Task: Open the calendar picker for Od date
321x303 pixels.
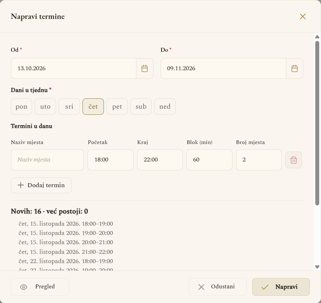Action: point(145,68)
